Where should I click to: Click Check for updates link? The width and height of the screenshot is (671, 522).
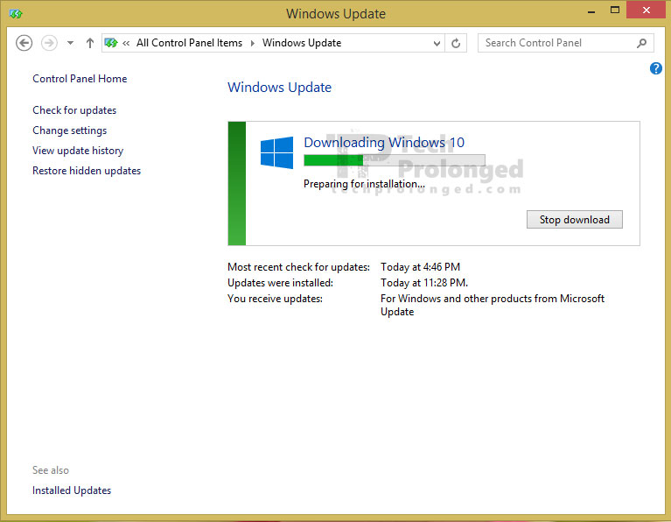point(74,110)
